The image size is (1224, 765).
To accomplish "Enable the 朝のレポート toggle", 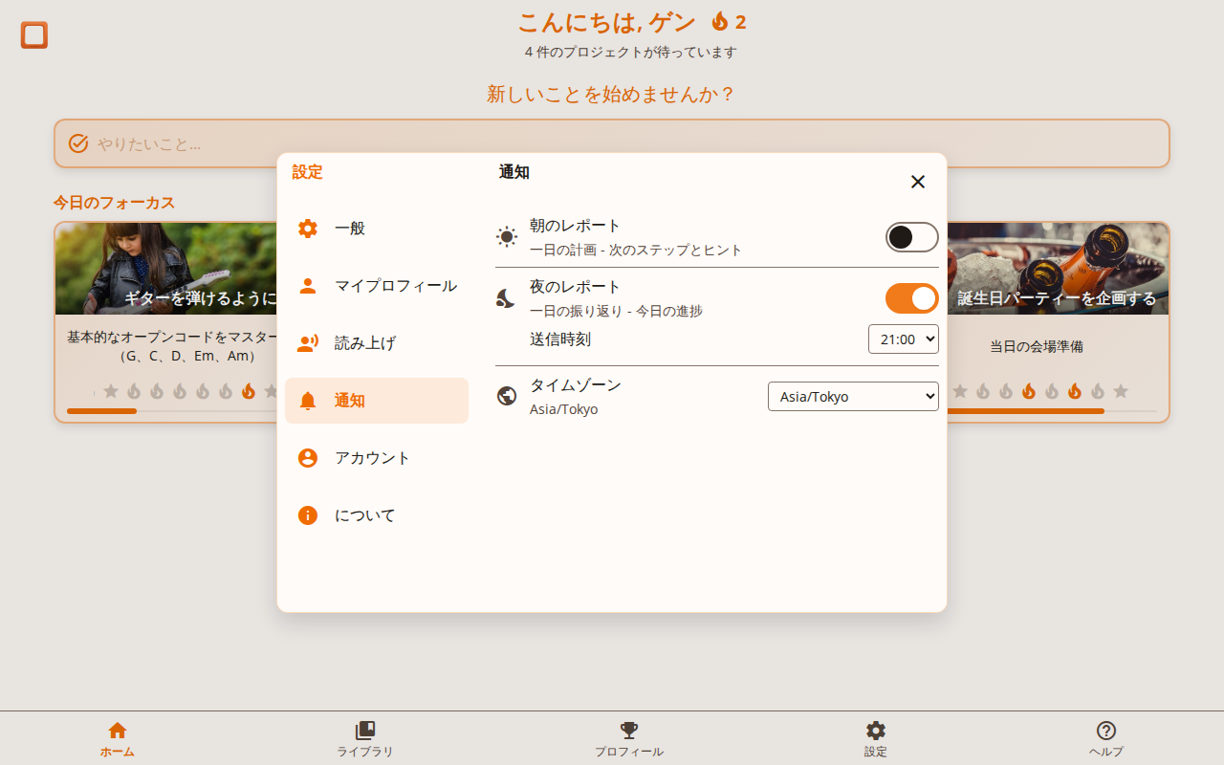I will click(912, 237).
